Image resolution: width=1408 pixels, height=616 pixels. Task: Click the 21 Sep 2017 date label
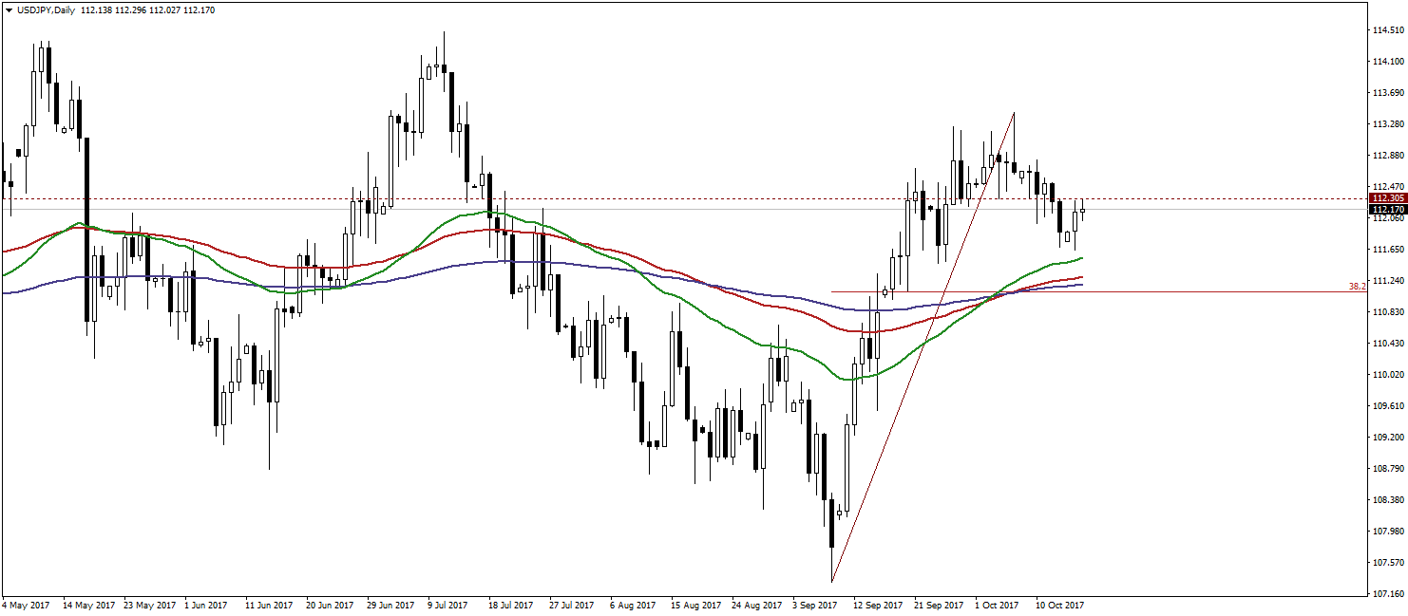(939, 605)
